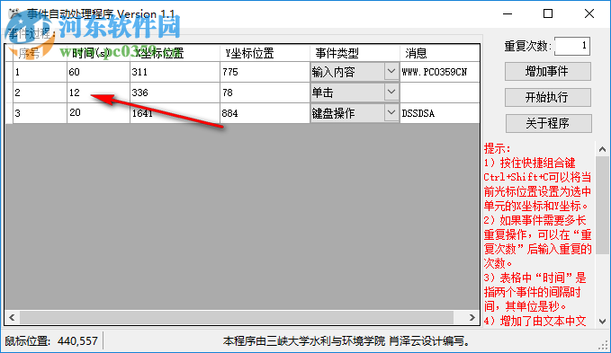Viewport: 611px width, 353px height.
Task: Select row number 3 cell
Action: click(x=40, y=113)
